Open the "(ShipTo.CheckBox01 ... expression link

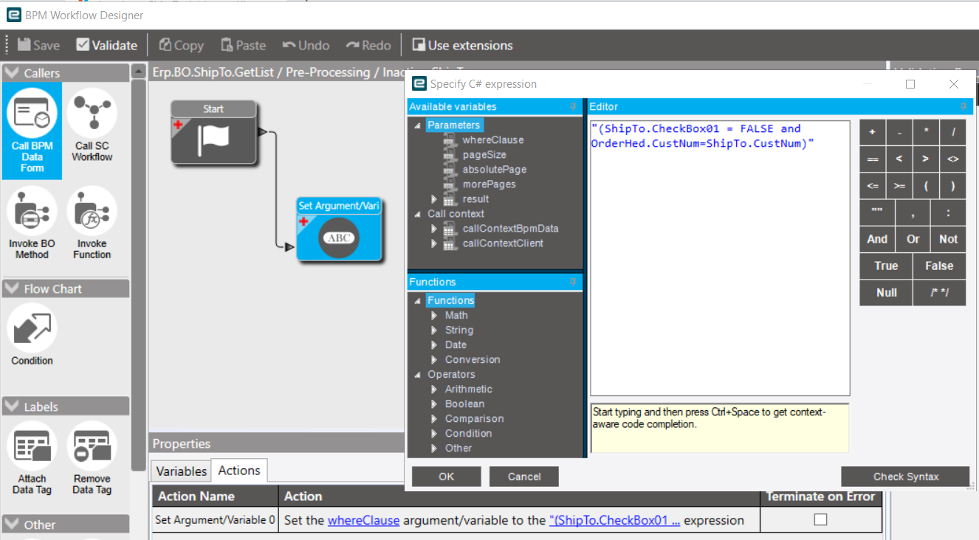(x=614, y=520)
